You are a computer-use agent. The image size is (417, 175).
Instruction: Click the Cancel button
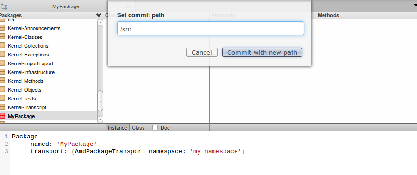(202, 52)
